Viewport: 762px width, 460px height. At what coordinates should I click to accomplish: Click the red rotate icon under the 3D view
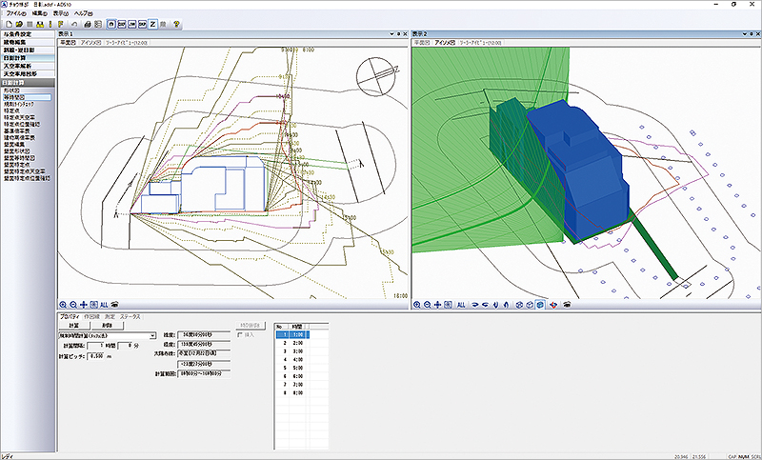(553, 305)
